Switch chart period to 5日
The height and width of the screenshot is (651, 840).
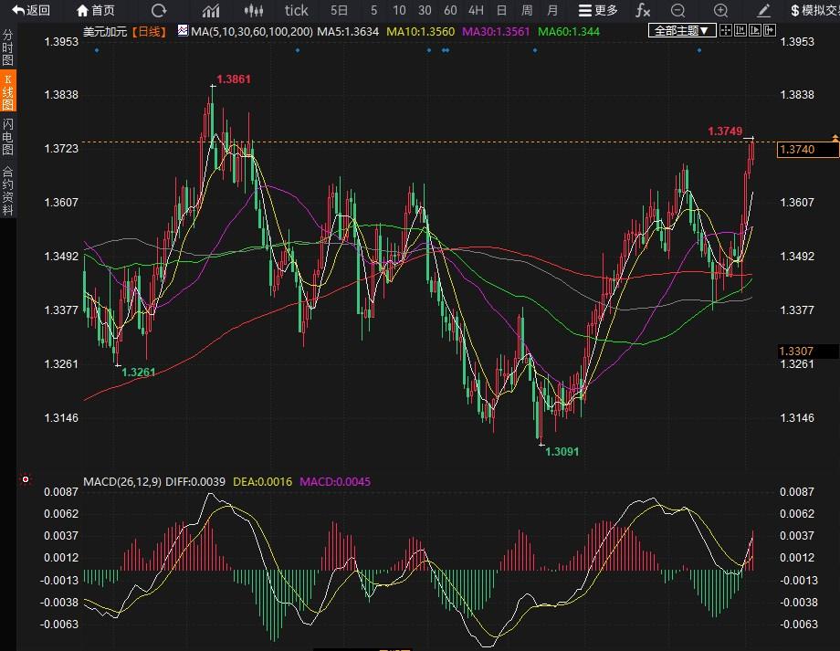pos(339,10)
